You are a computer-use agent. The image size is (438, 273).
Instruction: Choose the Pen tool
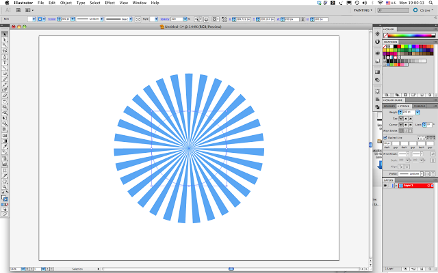[4, 57]
